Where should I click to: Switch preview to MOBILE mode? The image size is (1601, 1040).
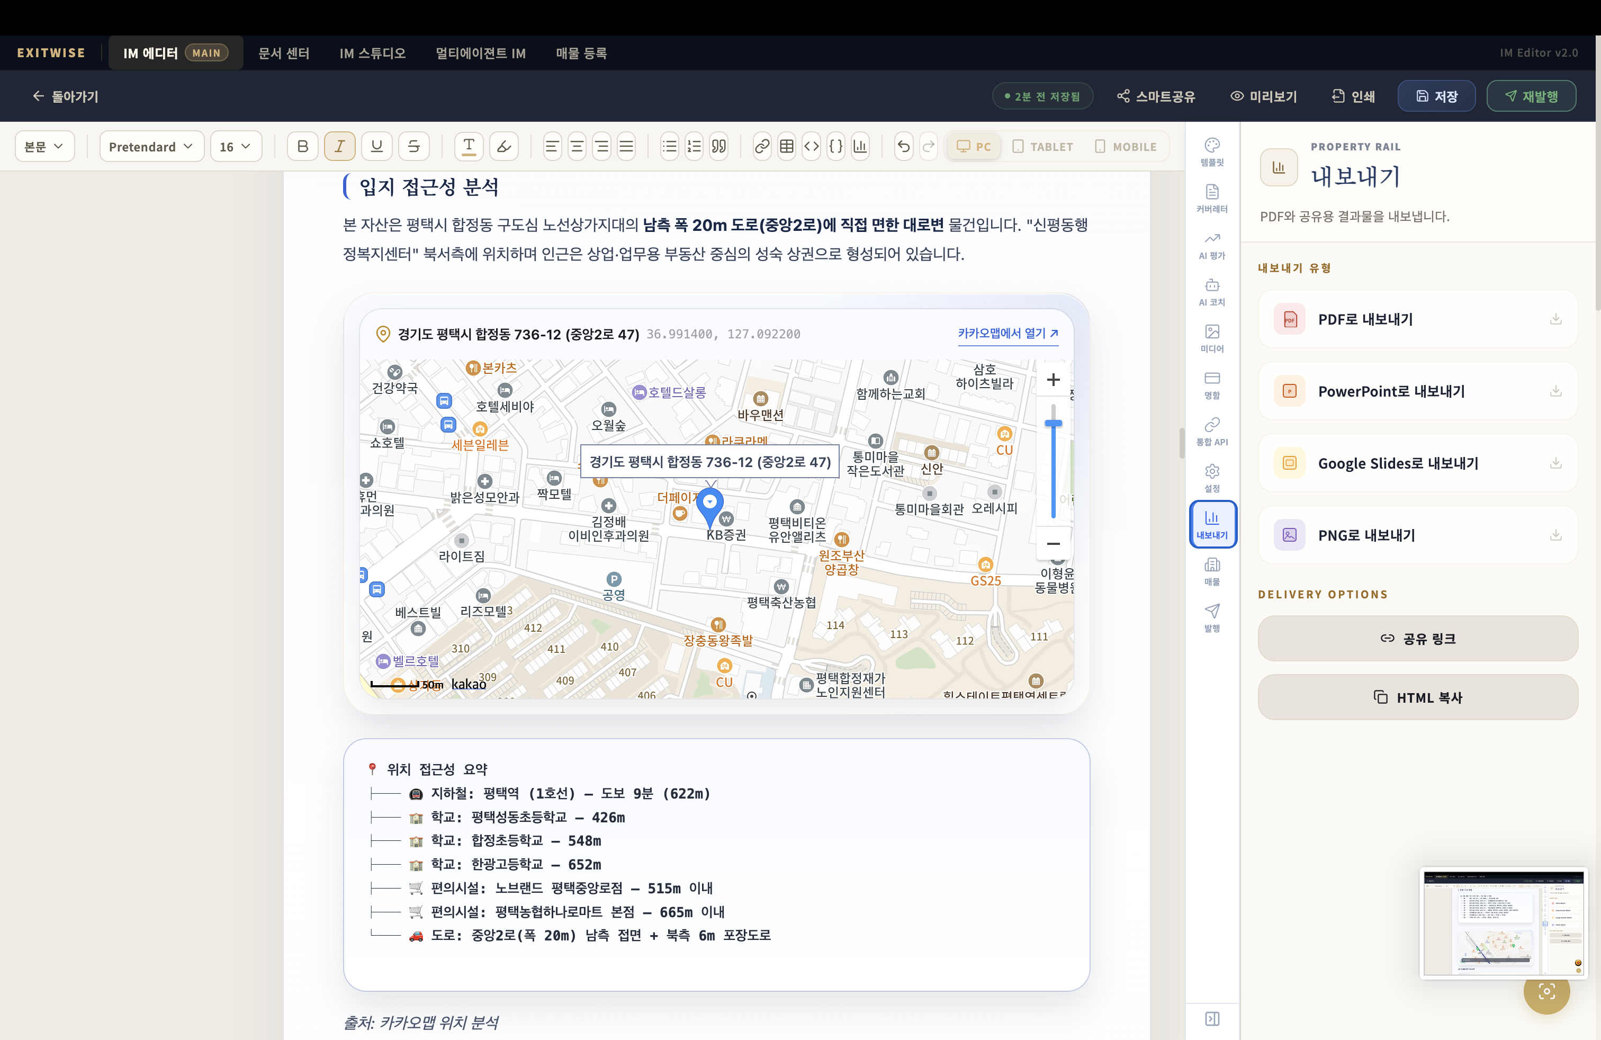(x=1126, y=147)
